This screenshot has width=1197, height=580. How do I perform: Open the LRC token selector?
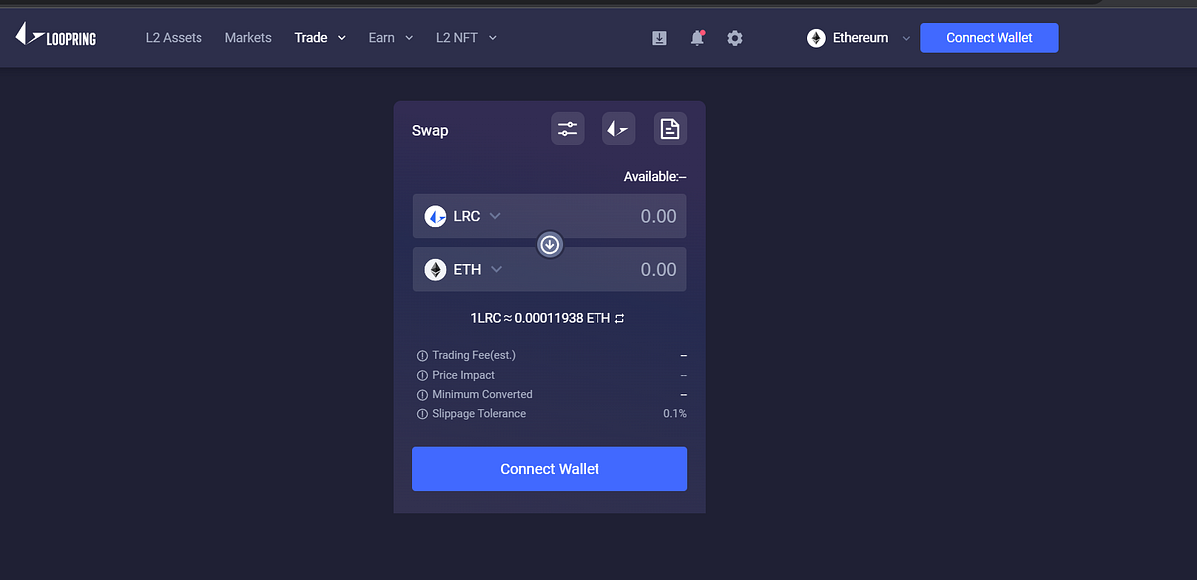tap(462, 216)
